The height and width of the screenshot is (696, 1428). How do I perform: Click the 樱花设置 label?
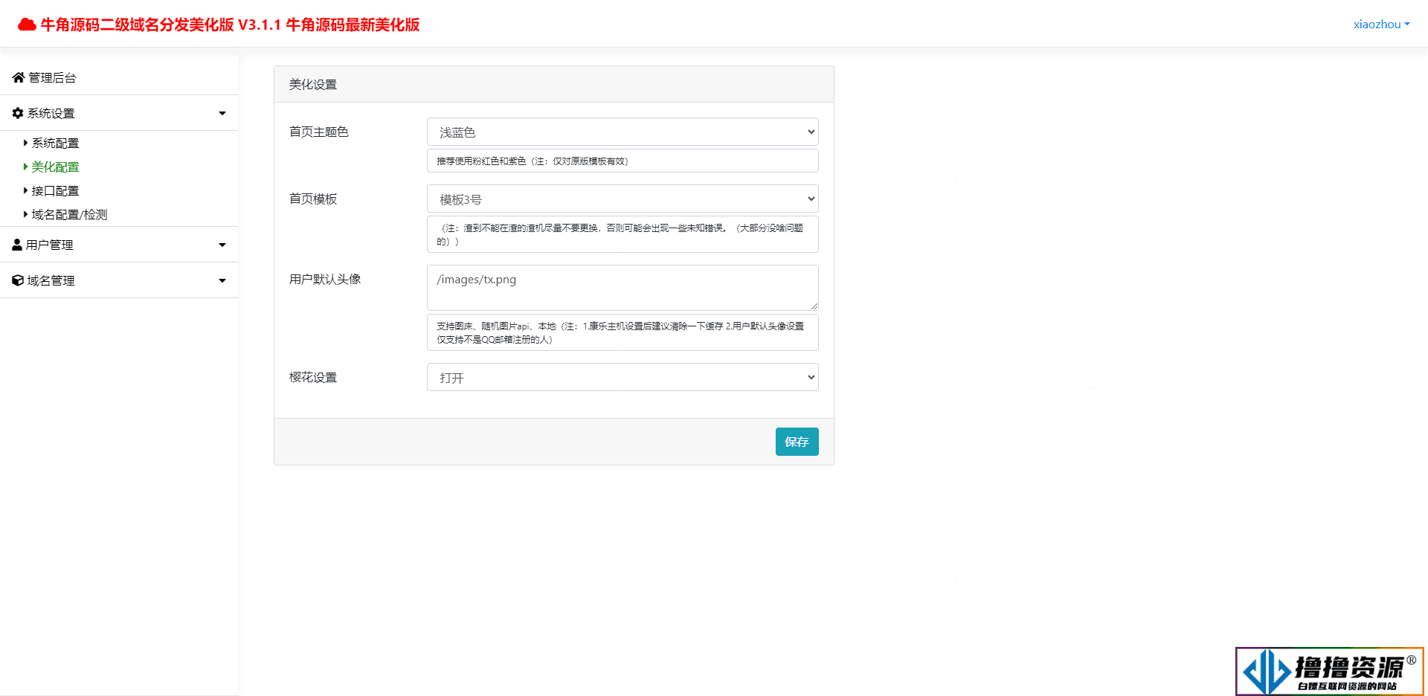pyautogui.click(x=313, y=377)
